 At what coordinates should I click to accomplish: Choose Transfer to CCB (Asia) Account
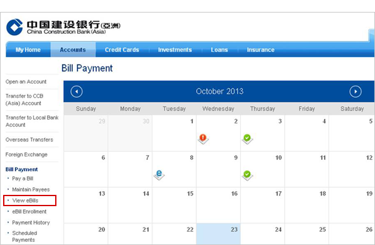click(x=24, y=100)
